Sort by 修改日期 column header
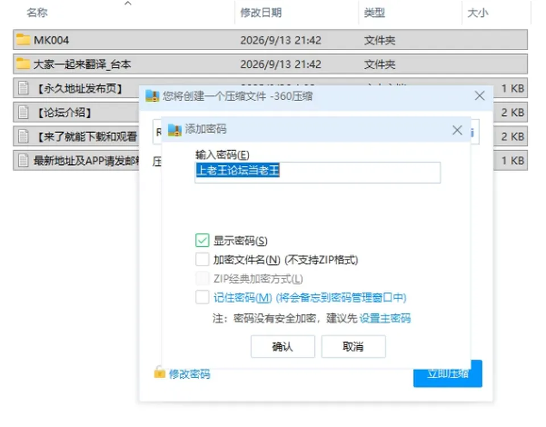 pos(261,13)
